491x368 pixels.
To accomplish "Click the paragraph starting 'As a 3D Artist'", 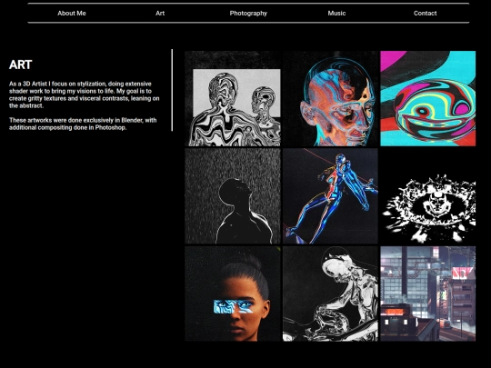I will coord(85,94).
